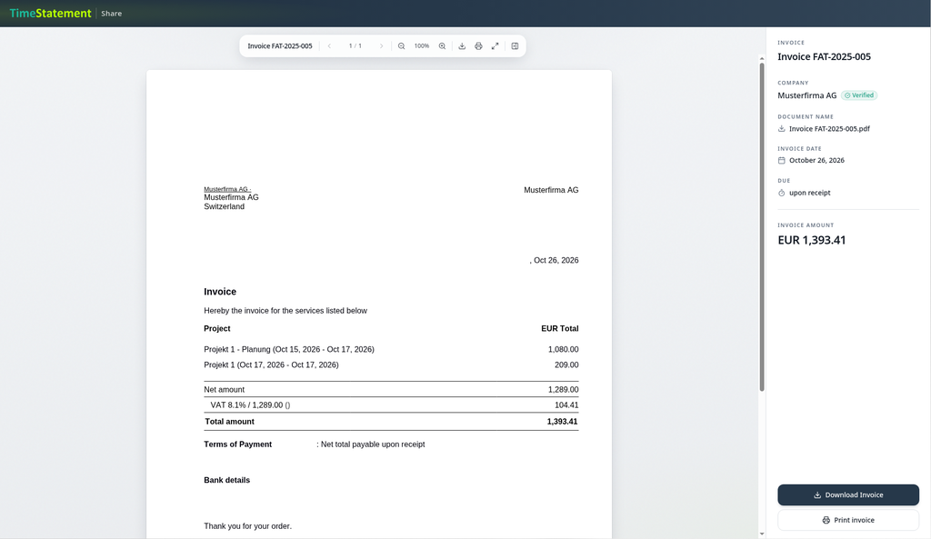Click the Terms of Payment label
Screen dimensions: 931x539
237,444
